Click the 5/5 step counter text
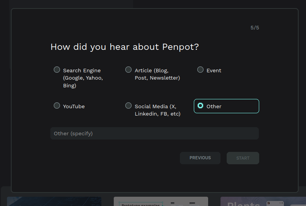The height and width of the screenshot is (206, 306). coord(255,28)
